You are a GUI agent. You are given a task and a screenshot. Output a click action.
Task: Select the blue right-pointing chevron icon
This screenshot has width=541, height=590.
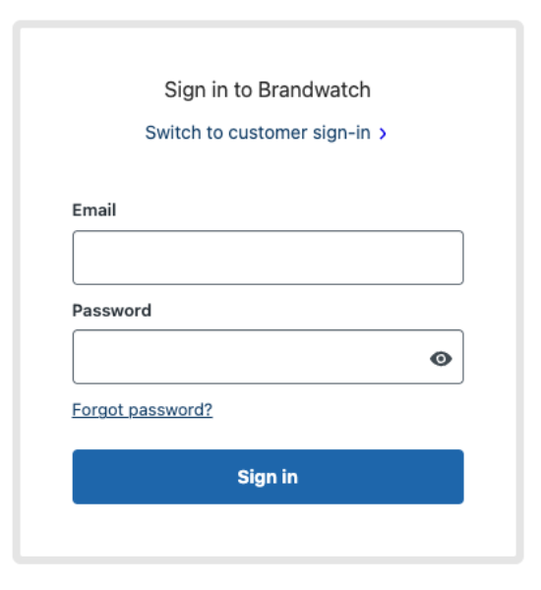[x=383, y=133]
